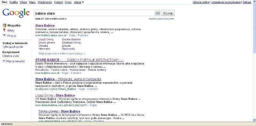Open Podobne for the Wikipedia result
The width and height of the screenshot is (256, 126).
(92, 89)
